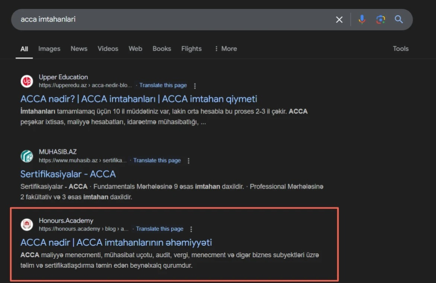Viewport: 436px width, 283px height.
Task: Open the Tools filter options
Action: [x=401, y=48]
